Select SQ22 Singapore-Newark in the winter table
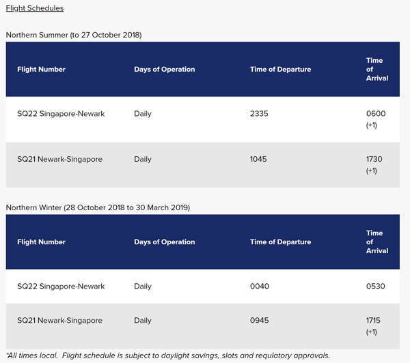 click(61, 287)
